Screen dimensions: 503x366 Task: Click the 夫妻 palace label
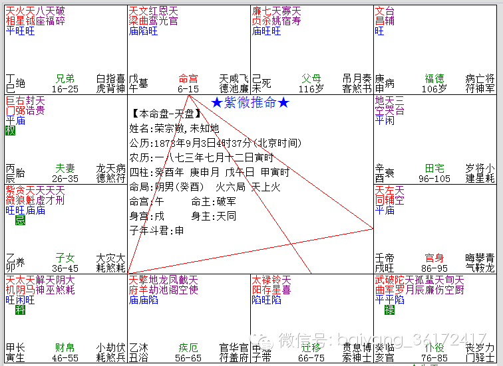(65, 168)
